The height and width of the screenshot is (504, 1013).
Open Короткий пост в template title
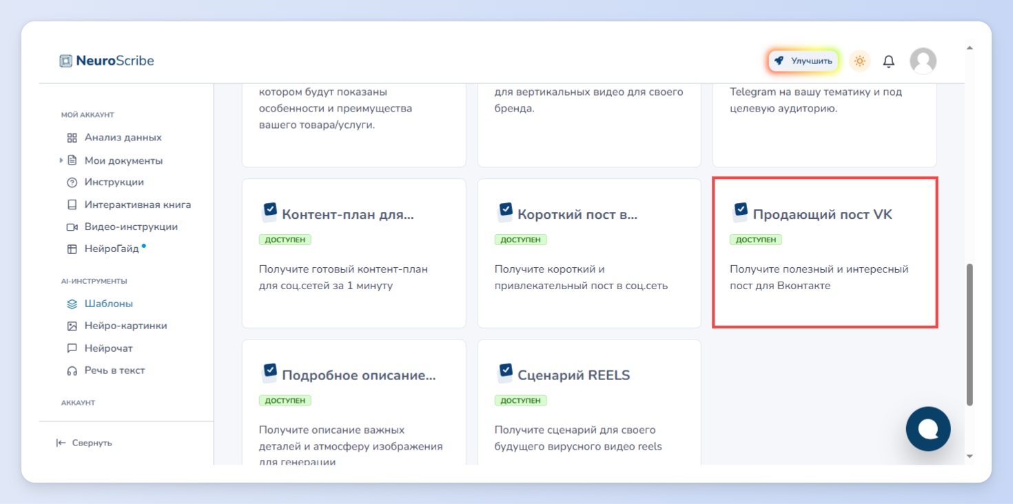tap(577, 214)
